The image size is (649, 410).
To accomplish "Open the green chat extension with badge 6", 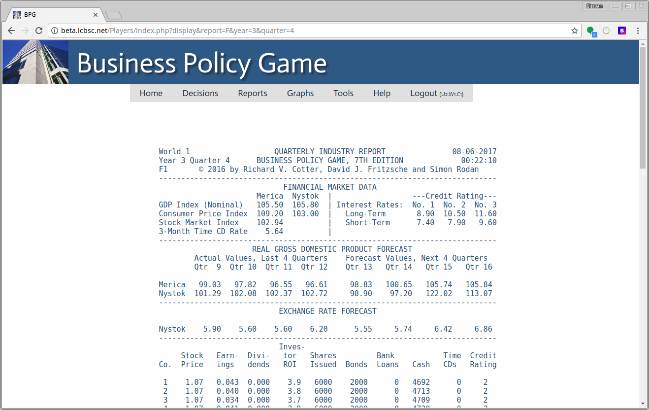I will (x=590, y=31).
